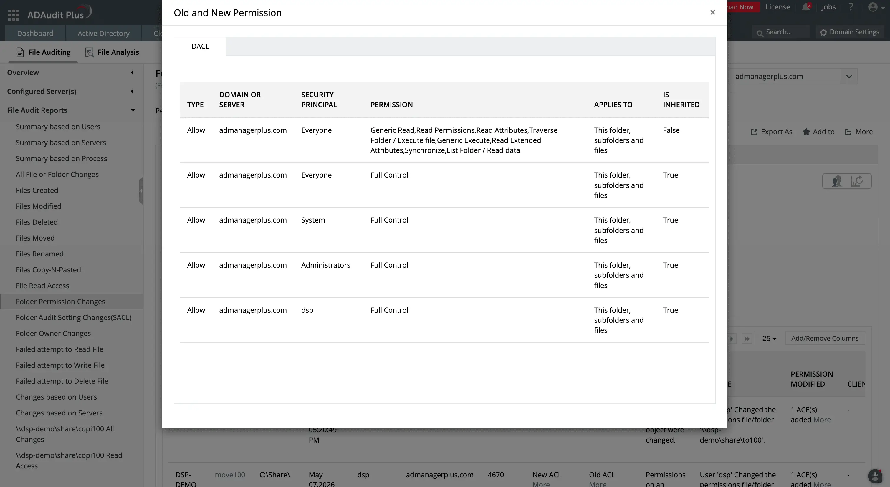This screenshot has width=890, height=487.
Task: Select the DACL tab
Action: (x=200, y=46)
